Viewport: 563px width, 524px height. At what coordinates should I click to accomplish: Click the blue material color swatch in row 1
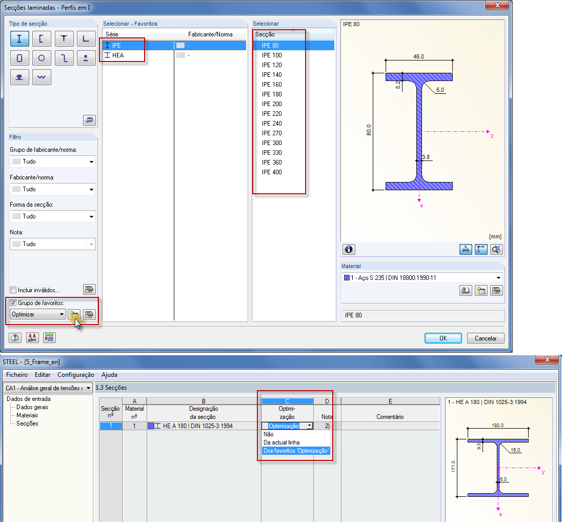[x=151, y=426]
